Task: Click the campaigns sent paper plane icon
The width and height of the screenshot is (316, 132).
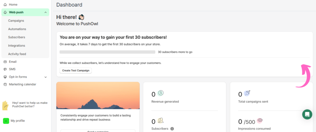Action: click(x=247, y=93)
